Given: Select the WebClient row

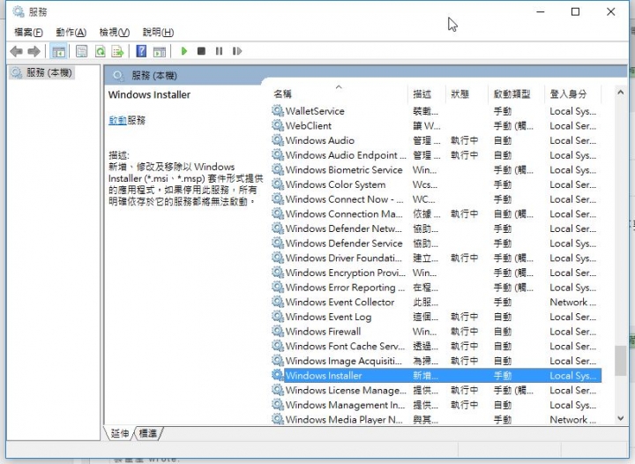Looking at the screenshot, I should point(436,125).
